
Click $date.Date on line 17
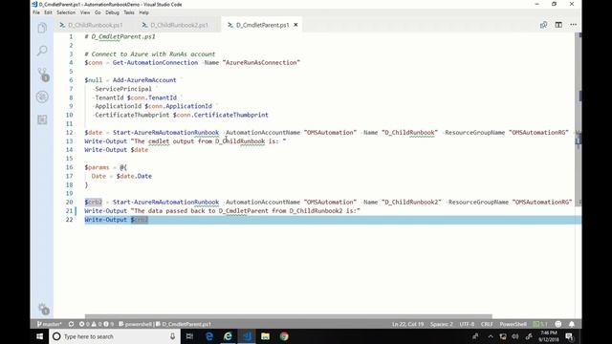(134, 176)
